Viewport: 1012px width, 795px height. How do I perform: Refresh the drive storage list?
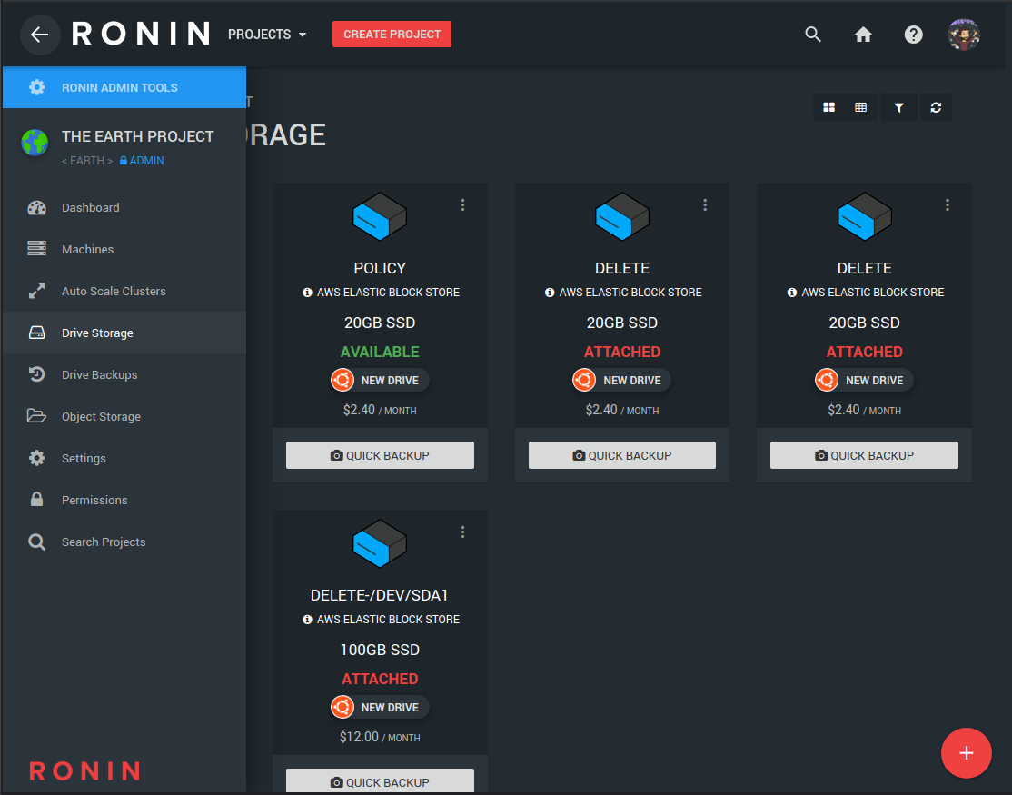pos(936,107)
